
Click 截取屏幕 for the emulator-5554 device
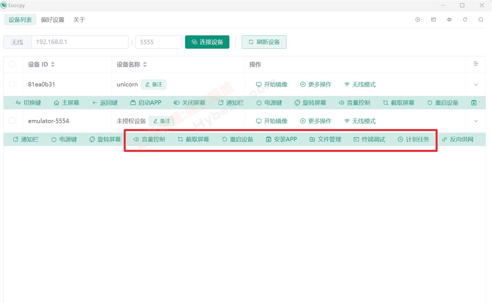193,139
